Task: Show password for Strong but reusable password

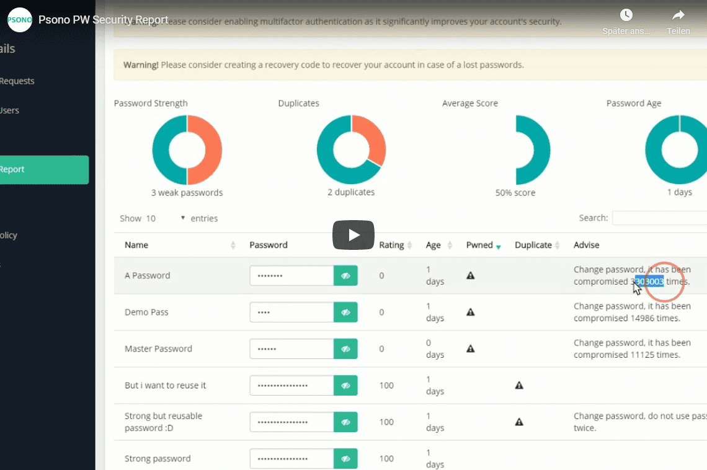Action: pos(345,422)
